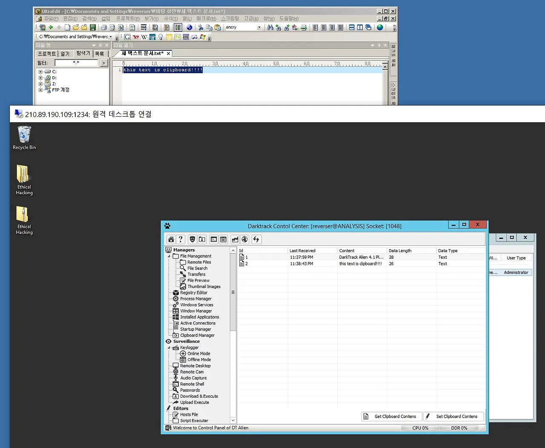545x448 pixels.
Task: Expand the Z: drive in UltraEdit file view
Action: click(x=40, y=84)
